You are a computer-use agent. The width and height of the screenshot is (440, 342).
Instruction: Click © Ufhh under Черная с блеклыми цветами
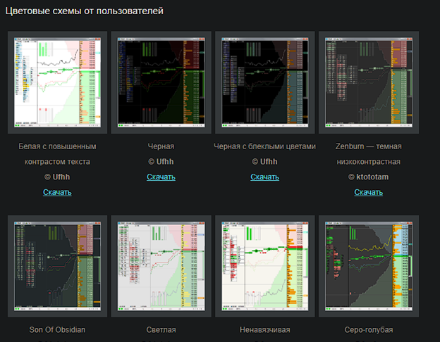264,162
